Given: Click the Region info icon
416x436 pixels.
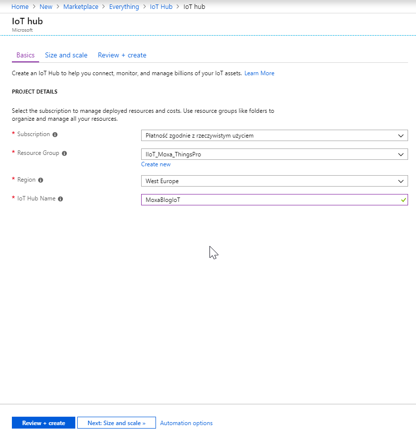Looking at the screenshot, I should click(x=41, y=181).
